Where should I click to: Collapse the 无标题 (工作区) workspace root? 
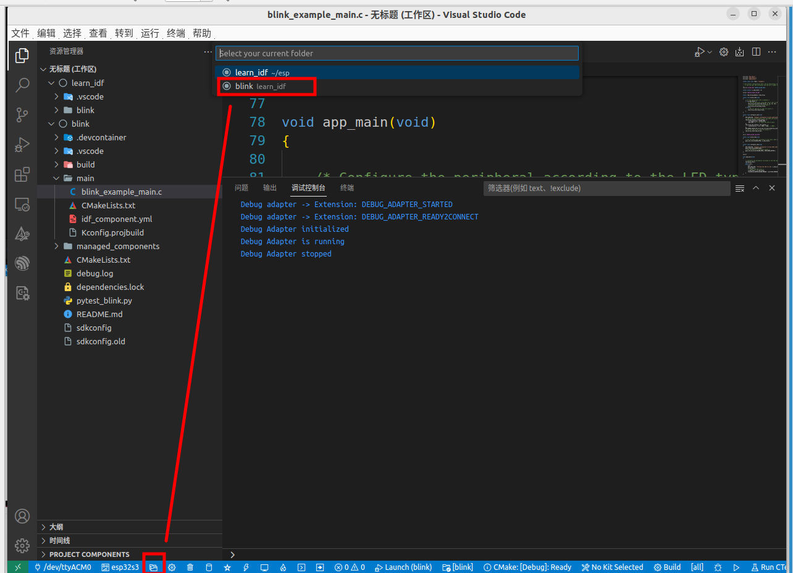click(x=43, y=69)
